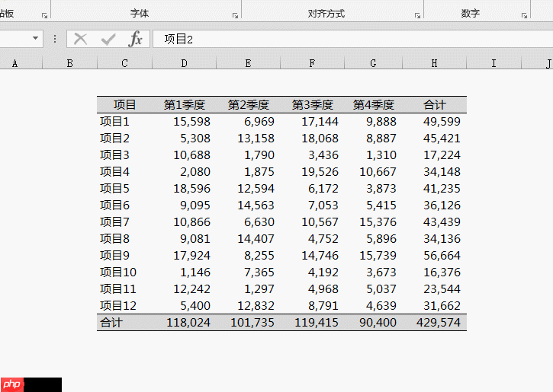Select the 项目7 cell

(x=124, y=222)
